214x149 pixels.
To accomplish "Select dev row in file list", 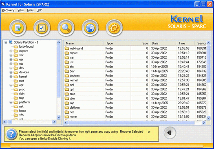I will click(x=135, y=71).
